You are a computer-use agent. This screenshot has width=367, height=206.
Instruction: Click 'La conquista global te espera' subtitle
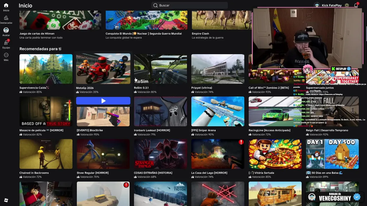[124, 38]
